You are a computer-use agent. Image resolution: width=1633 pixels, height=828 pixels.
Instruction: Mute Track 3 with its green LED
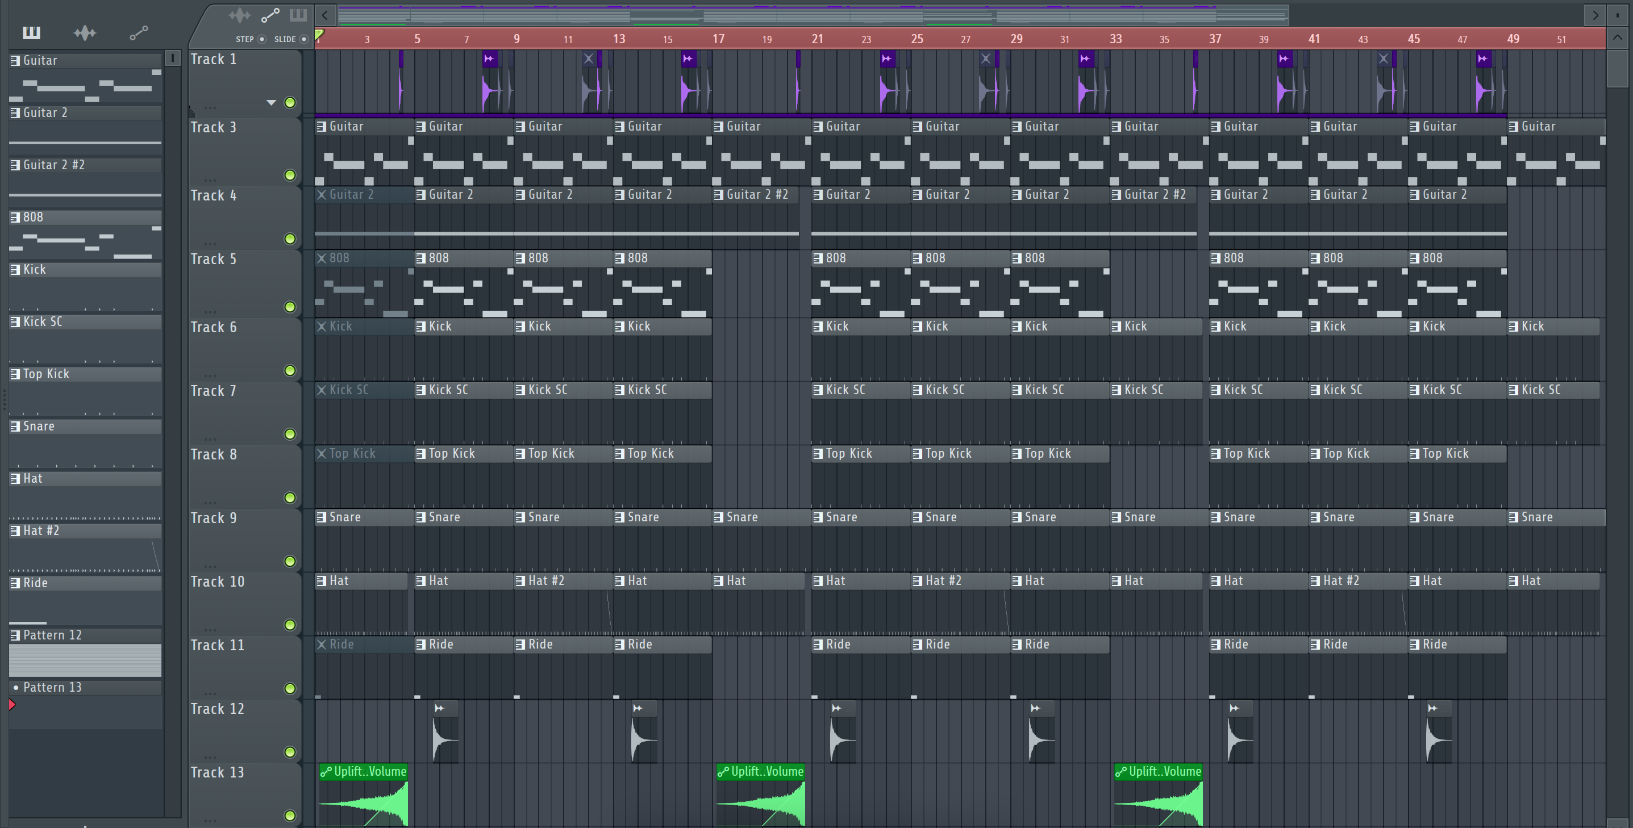pos(290,175)
